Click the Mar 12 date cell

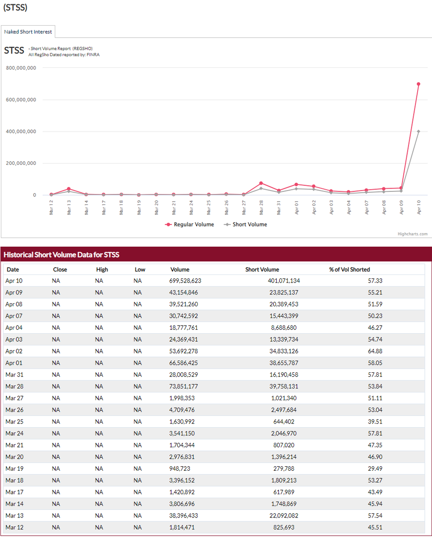click(x=13, y=527)
